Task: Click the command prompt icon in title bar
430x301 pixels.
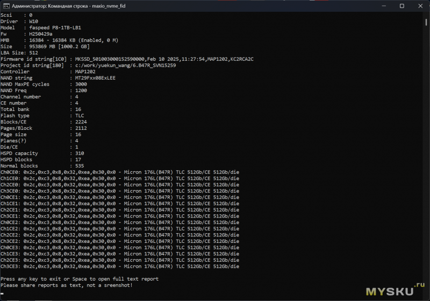Action: [6, 6]
